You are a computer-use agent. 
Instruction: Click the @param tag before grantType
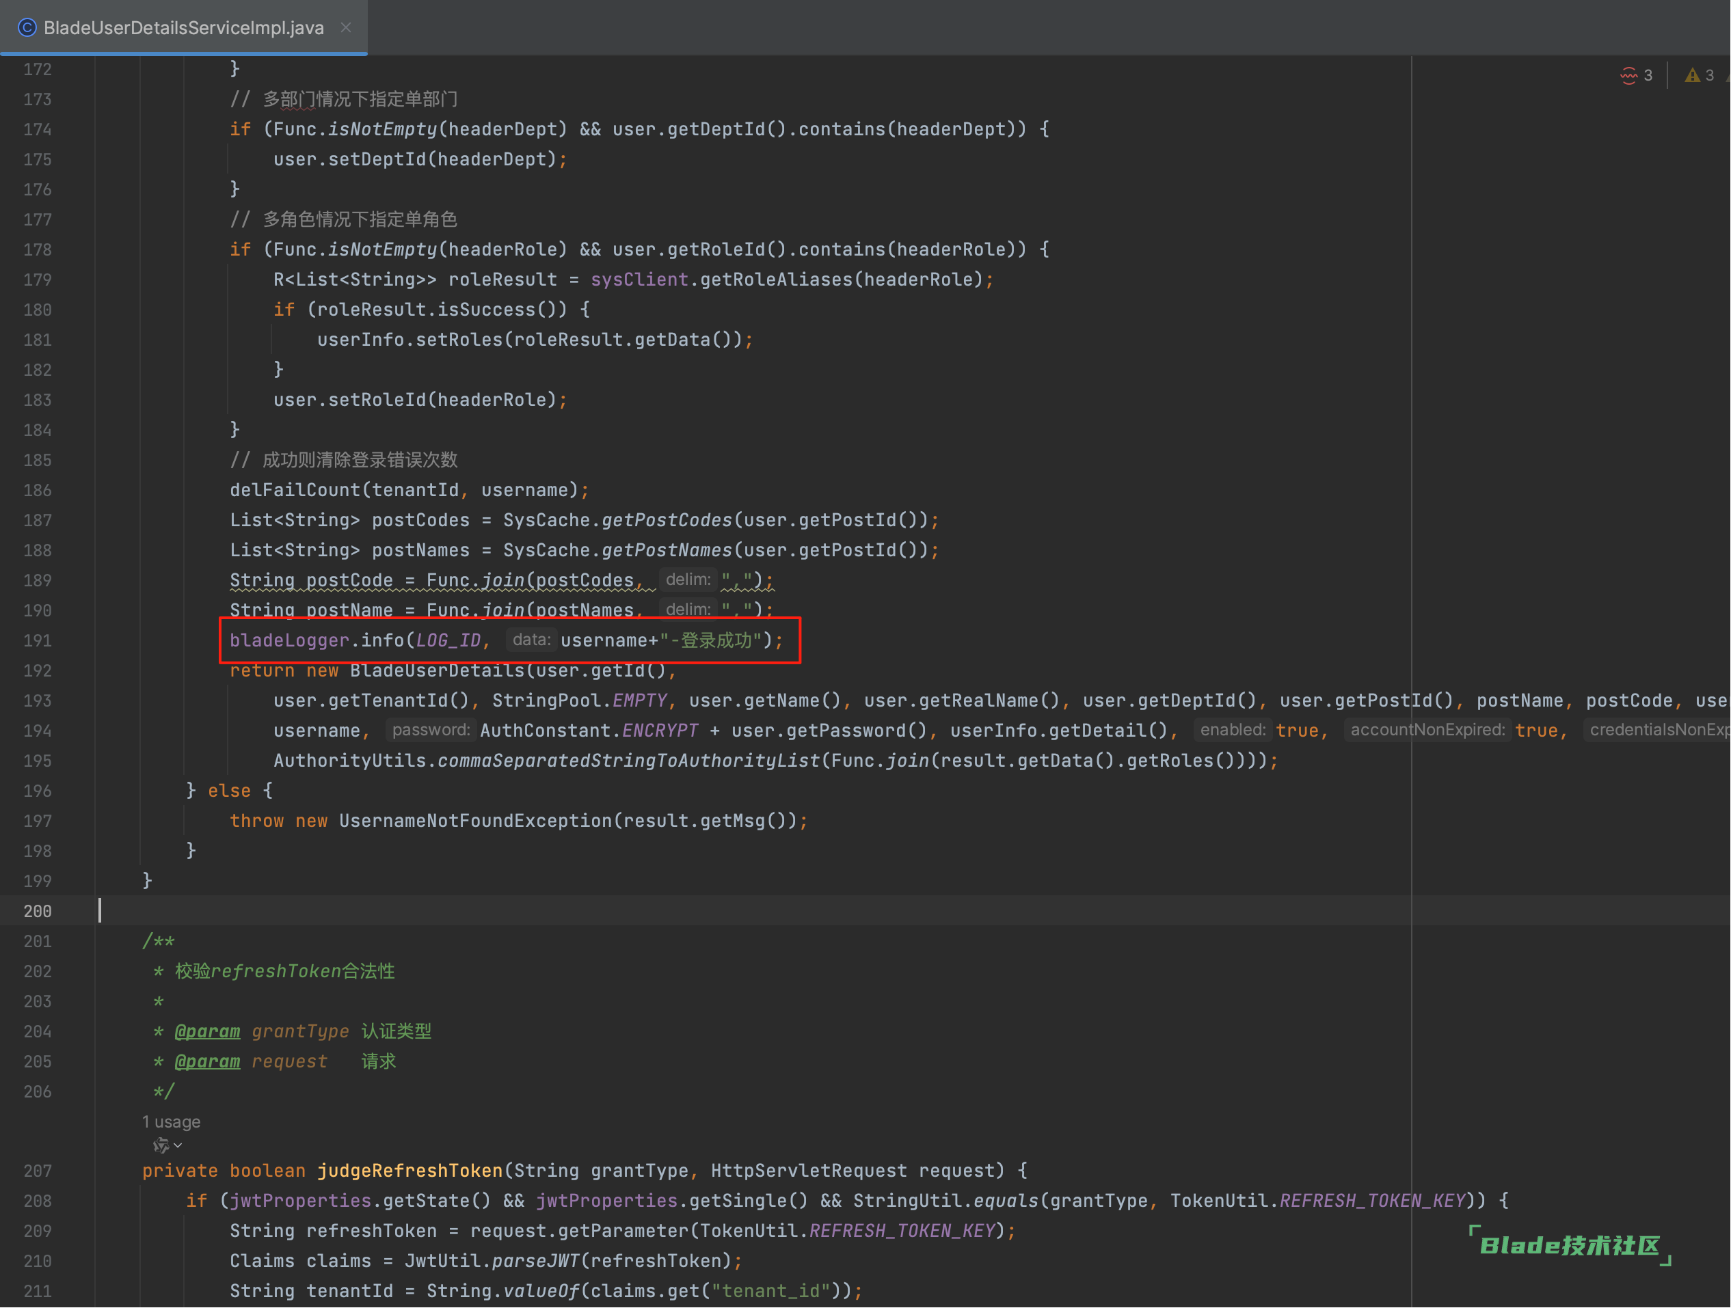point(207,1031)
